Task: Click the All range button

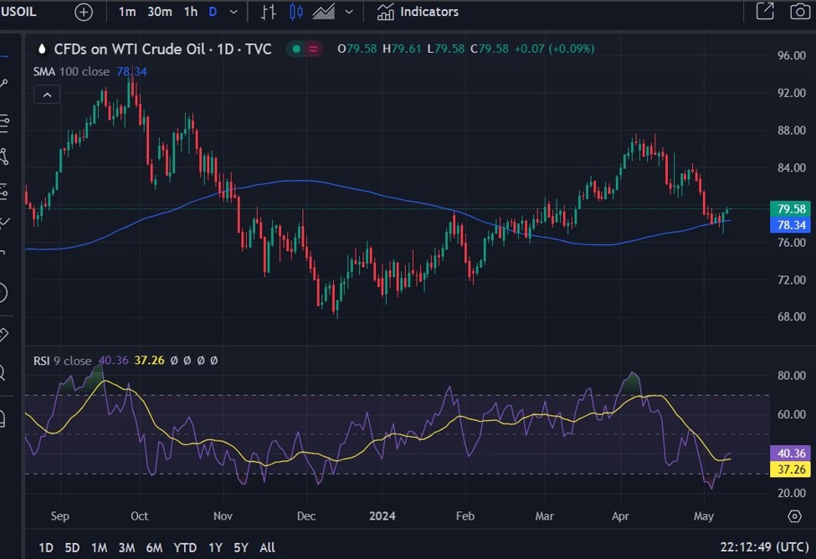Action: 267,547
